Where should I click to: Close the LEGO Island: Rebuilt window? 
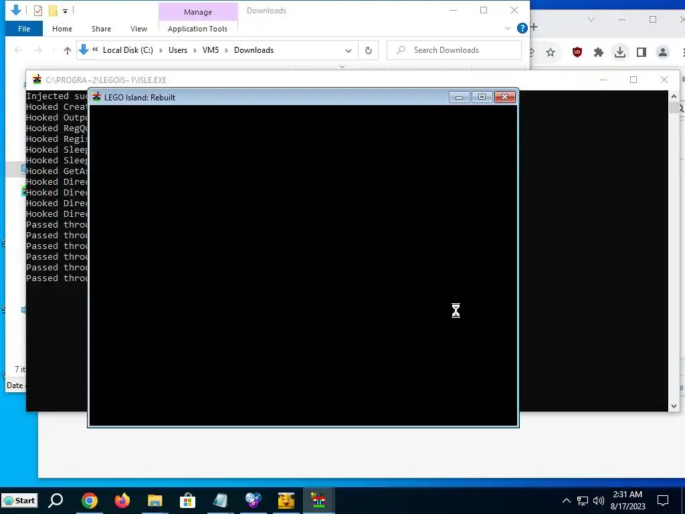504,97
